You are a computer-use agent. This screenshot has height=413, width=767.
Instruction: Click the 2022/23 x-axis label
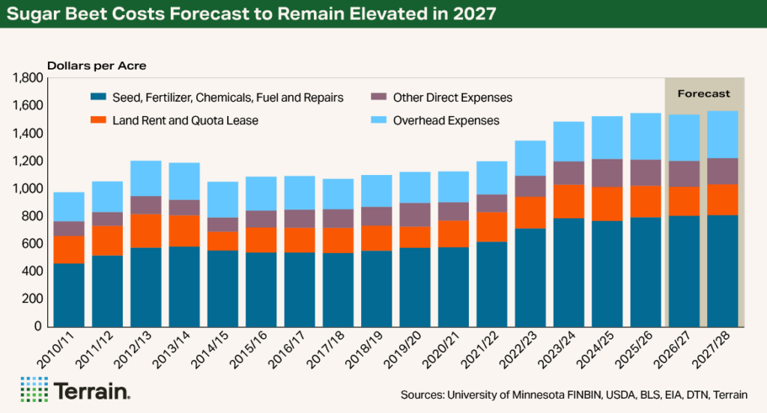point(518,349)
